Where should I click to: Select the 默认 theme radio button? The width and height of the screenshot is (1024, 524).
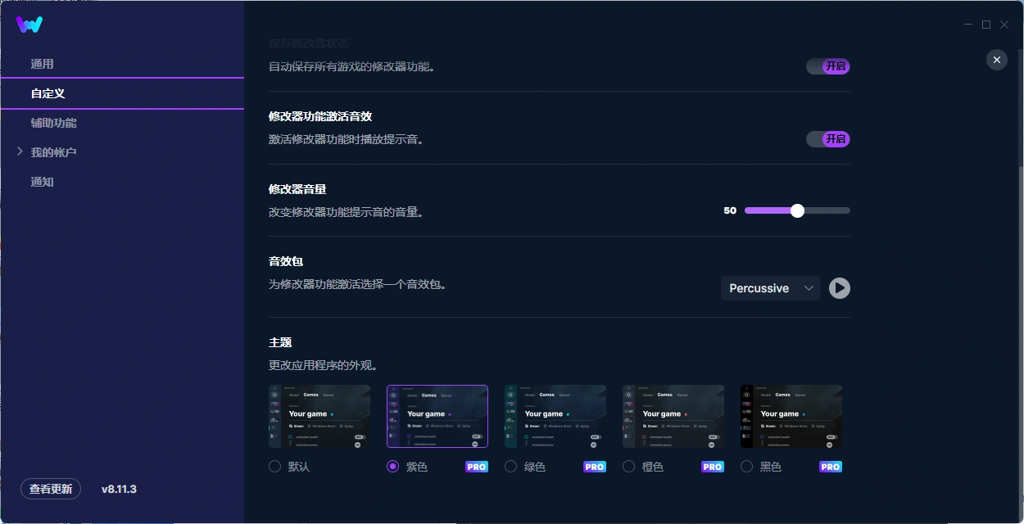tap(275, 467)
